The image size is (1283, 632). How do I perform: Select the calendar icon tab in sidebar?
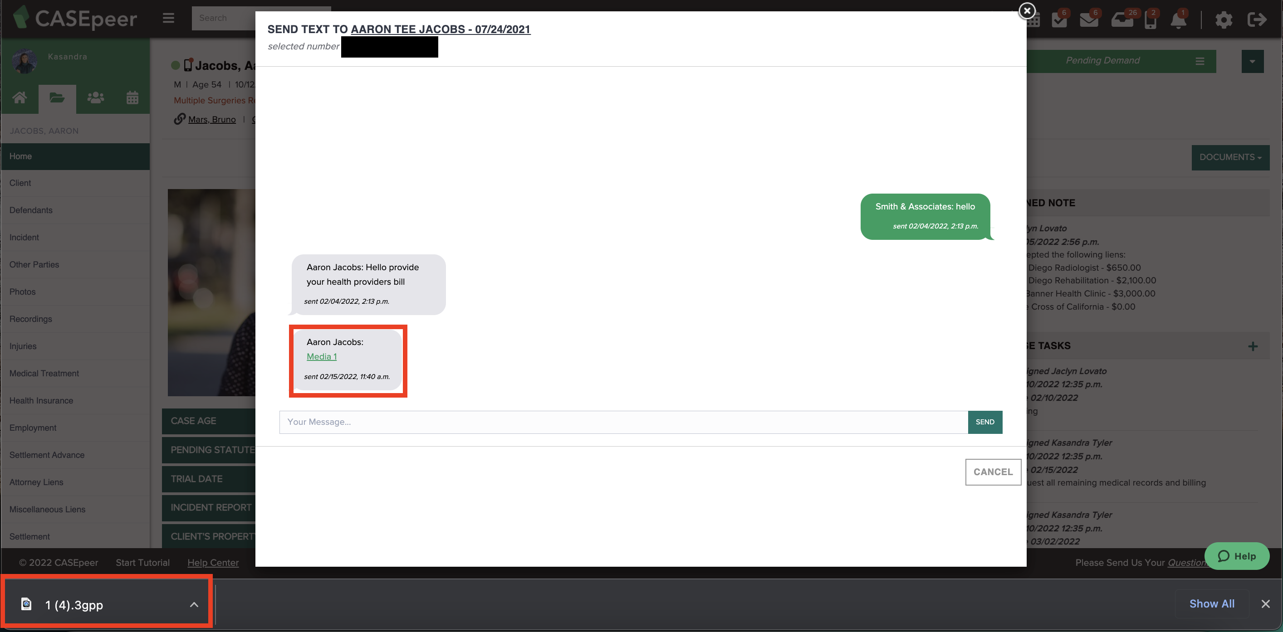point(132,97)
